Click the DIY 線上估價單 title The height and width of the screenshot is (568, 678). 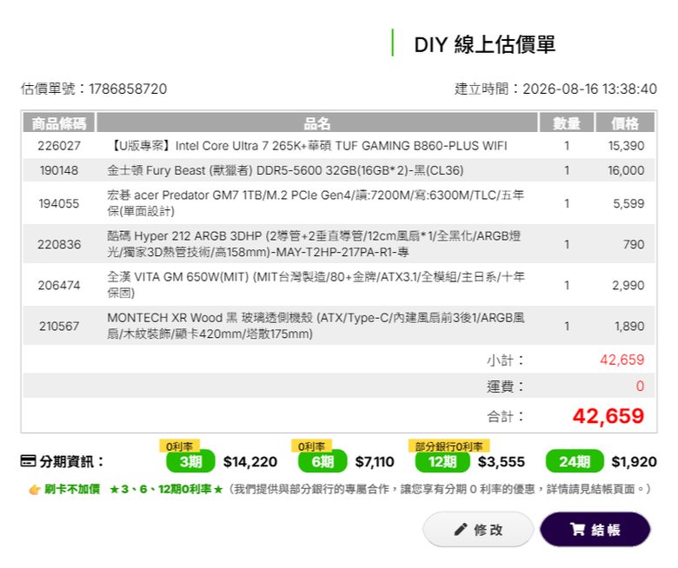485,44
